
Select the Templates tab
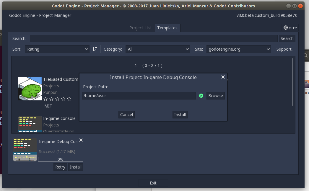click(x=167, y=28)
